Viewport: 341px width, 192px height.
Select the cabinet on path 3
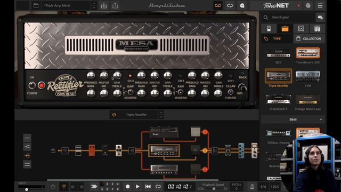coord(196,132)
